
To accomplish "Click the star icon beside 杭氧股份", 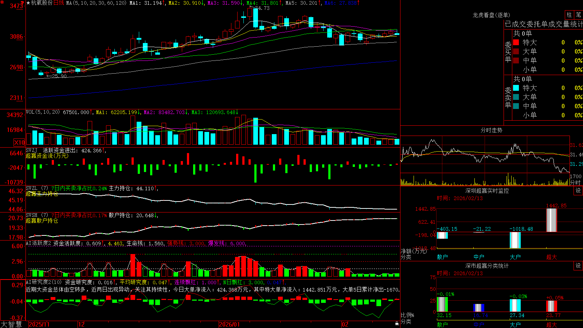I will 28,3.
